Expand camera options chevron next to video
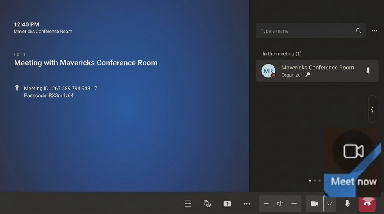 330,204
